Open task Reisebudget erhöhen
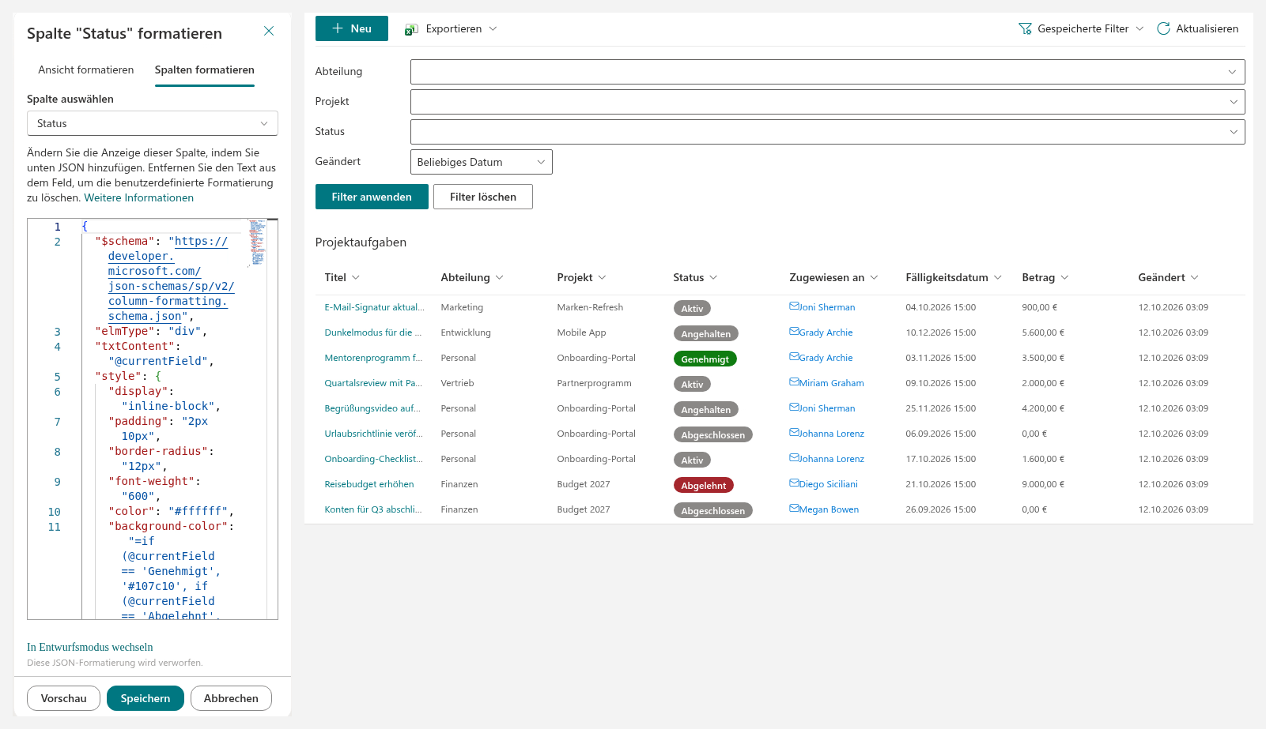The width and height of the screenshot is (1266, 729). (x=369, y=484)
